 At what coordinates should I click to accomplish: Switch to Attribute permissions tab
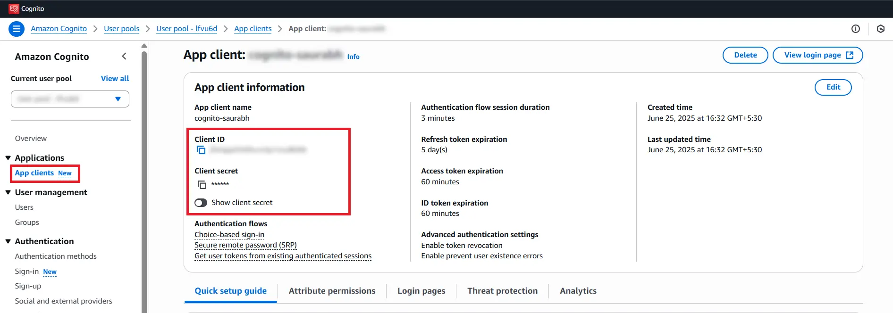pos(332,291)
